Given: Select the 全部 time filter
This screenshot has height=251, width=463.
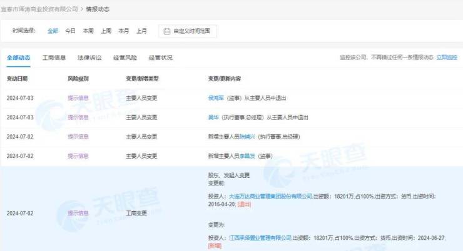Looking at the screenshot, I should tap(53, 31).
